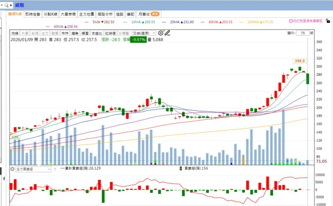Switch to the 大單券商 tab
The height and width of the screenshot is (206, 333).
pos(68,14)
